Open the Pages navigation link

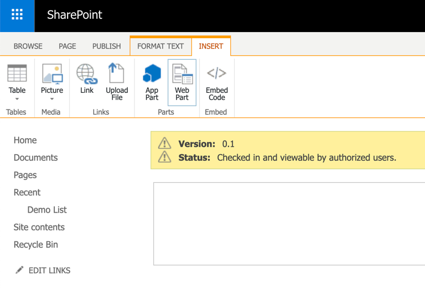pyautogui.click(x=25, y=175)
